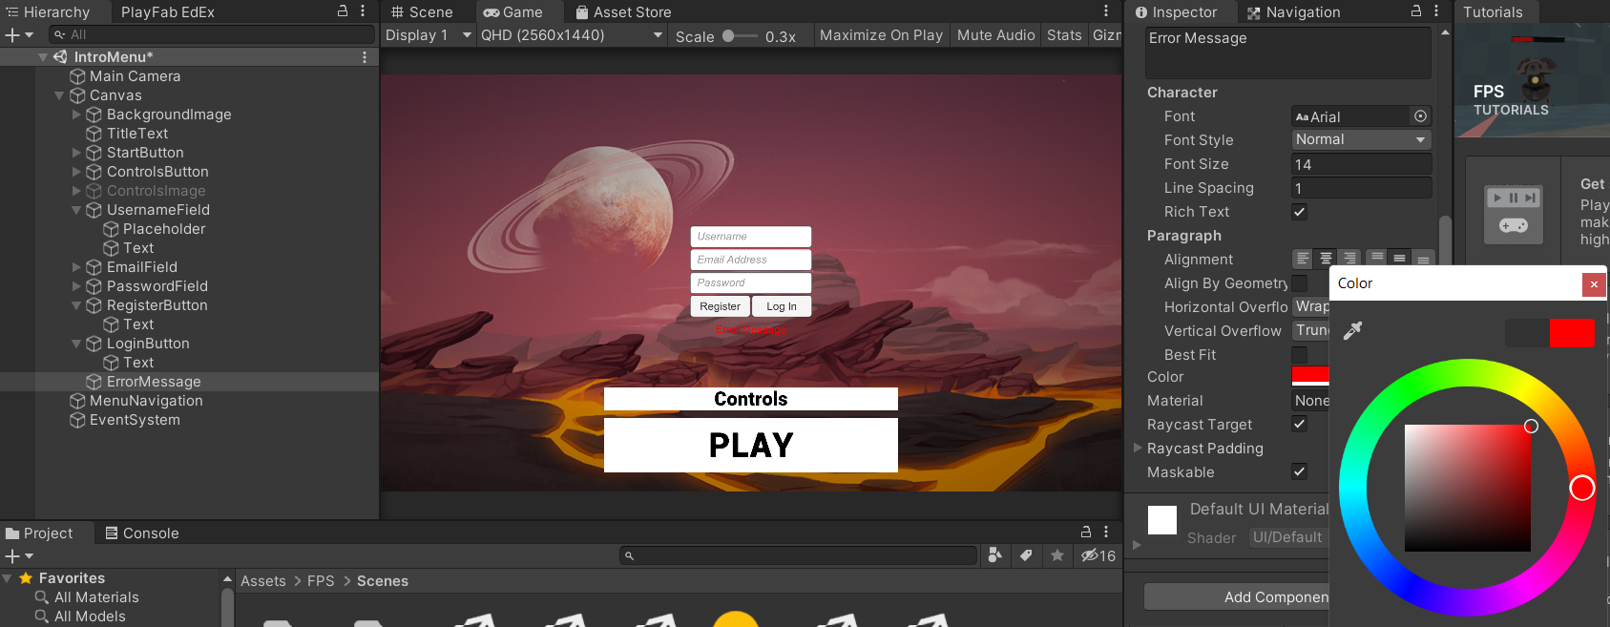Click the Scenes breadcrumb in Project

click(x=383, y=581)
